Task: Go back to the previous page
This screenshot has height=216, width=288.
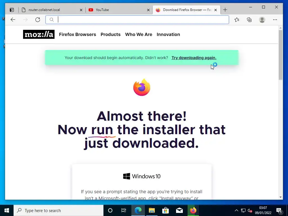Action: [13, 20]
